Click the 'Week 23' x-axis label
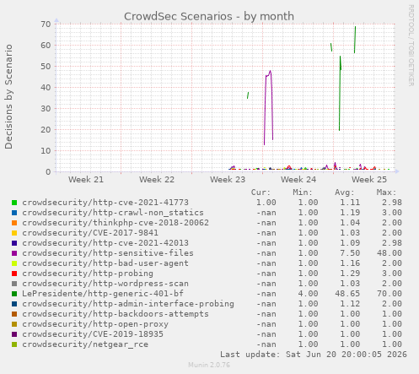The width and height of the screenshot is (419, 374). pyautogui.click(x=228, y=180)
